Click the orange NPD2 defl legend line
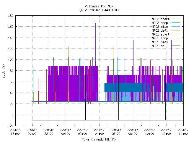The width and height of the screenshot is (189, 142). [176, 30]
